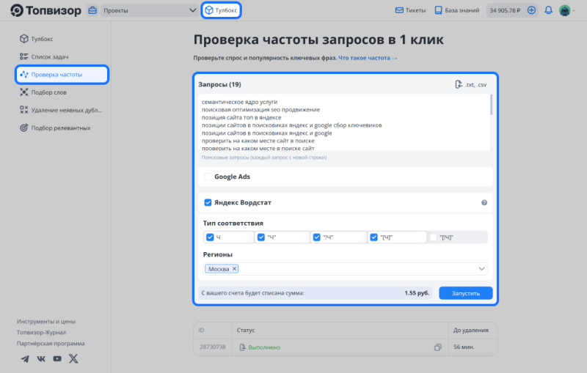Open Список задач in sidebar
This screenshot has height=373, width=587.
tap(44, 57)
